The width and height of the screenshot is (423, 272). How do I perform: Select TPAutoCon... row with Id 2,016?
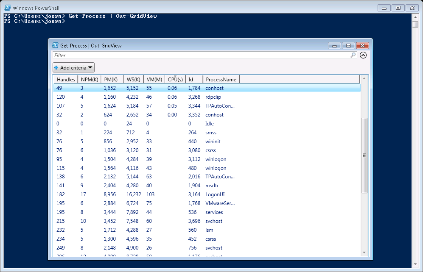207,177
